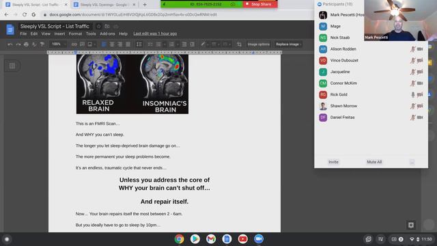
Task: Click the move-to-folder icon beside title
Action: pyautogui.click(x=107, y=26)
